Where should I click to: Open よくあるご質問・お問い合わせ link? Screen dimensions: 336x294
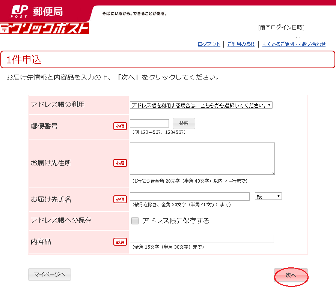(294, 44)
